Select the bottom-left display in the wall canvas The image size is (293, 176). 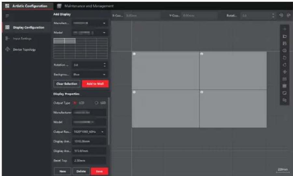click(166, 109)
